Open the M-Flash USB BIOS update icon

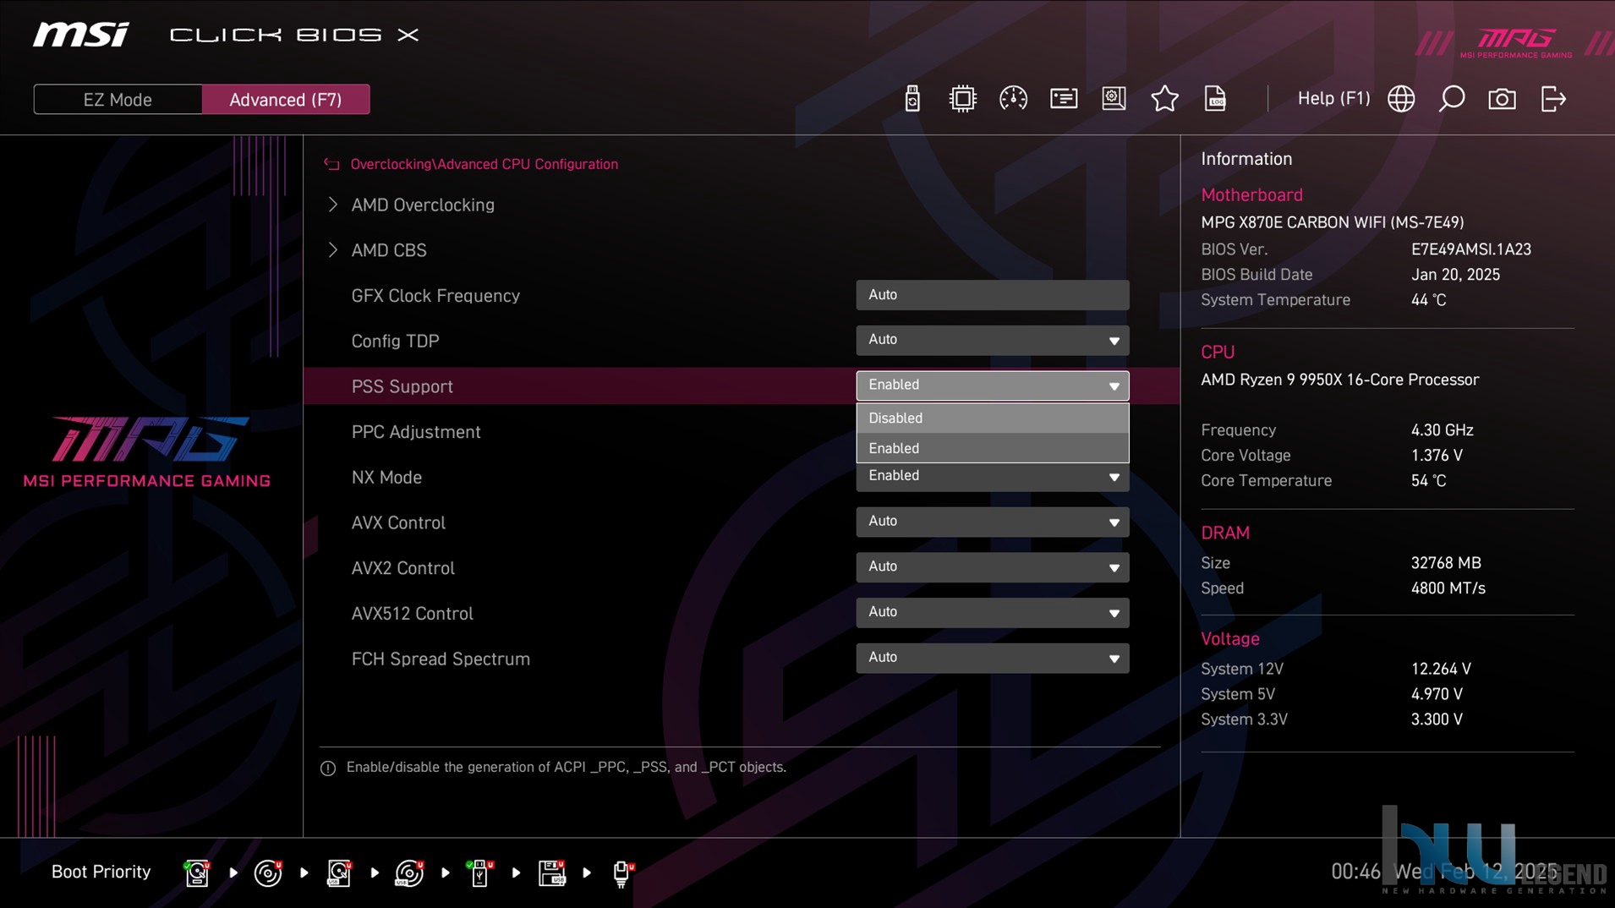tap(912, 99)
